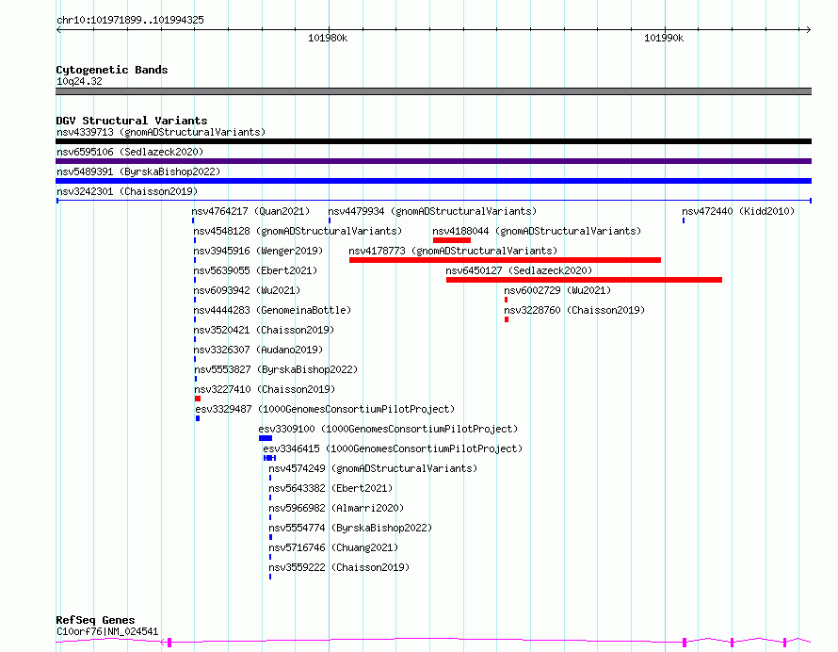Open nsv5489391 ByrskaBishop2022 variant label

point(138,171)
